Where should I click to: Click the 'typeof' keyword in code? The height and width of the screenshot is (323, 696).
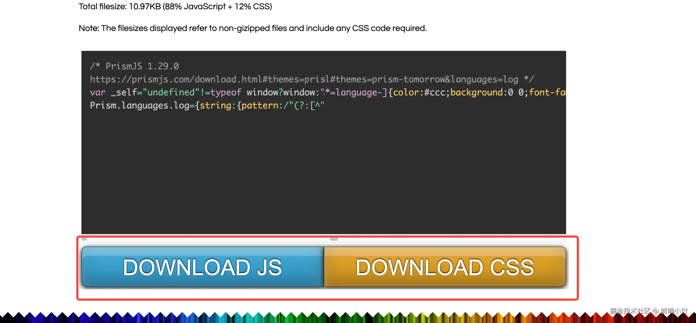pos(226,92)
